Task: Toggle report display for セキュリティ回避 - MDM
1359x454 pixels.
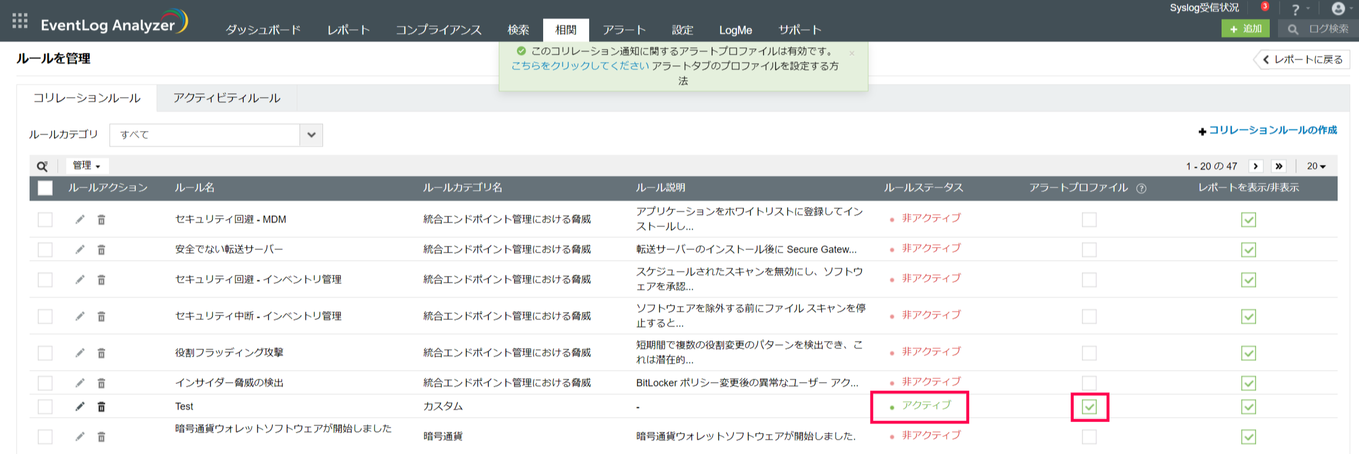Action: pos(1248,220)
